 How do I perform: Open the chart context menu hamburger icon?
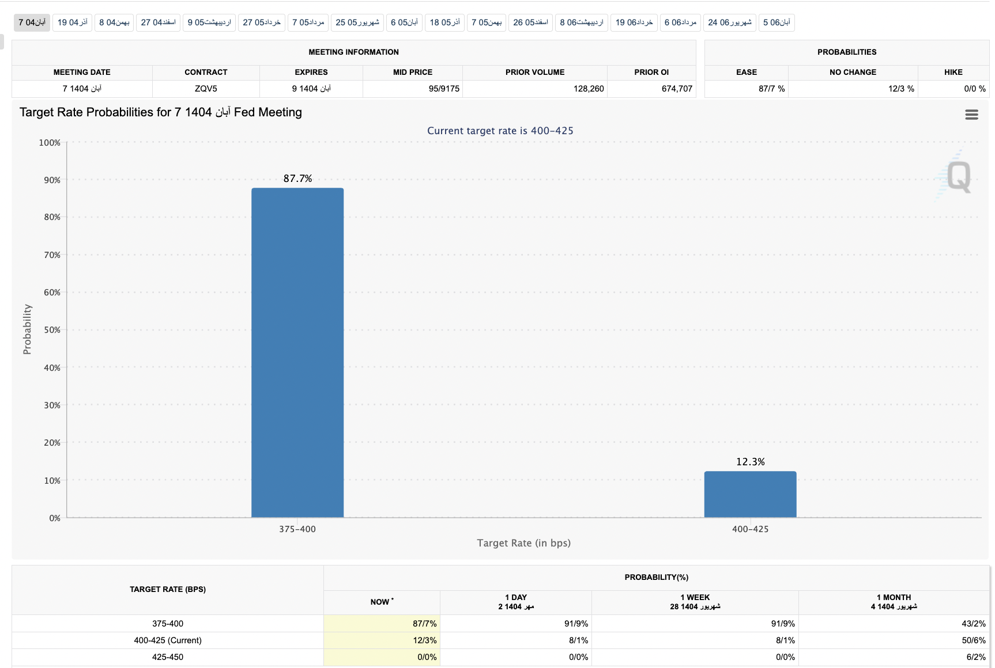tap(971, 115)
